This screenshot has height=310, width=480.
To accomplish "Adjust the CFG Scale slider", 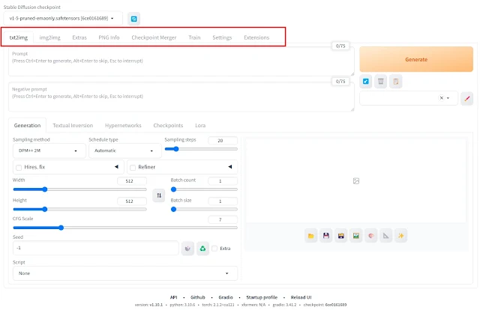I will coord(125,228).
